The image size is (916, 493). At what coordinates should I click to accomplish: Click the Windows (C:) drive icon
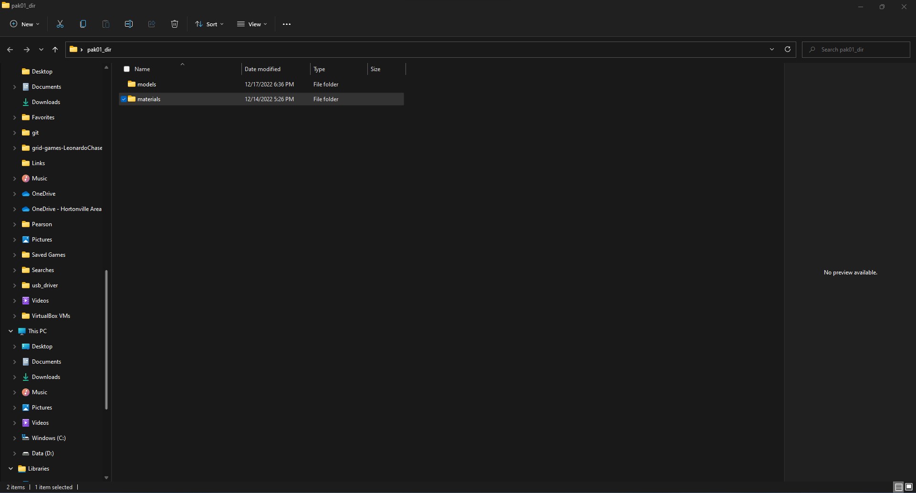pos(26,438)
